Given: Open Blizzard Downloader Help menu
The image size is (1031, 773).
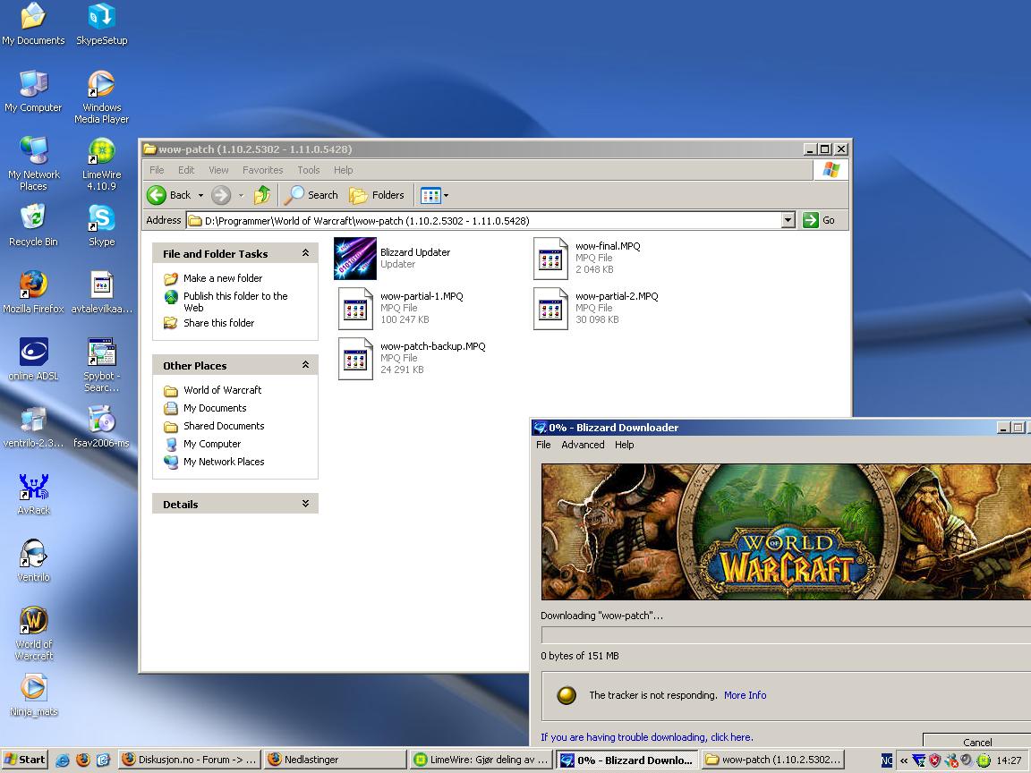Looking at the screenshot, I should point(624,445).
